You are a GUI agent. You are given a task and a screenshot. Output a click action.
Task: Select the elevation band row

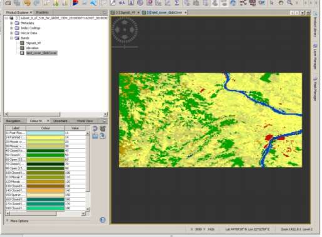(x=33, y=48)
